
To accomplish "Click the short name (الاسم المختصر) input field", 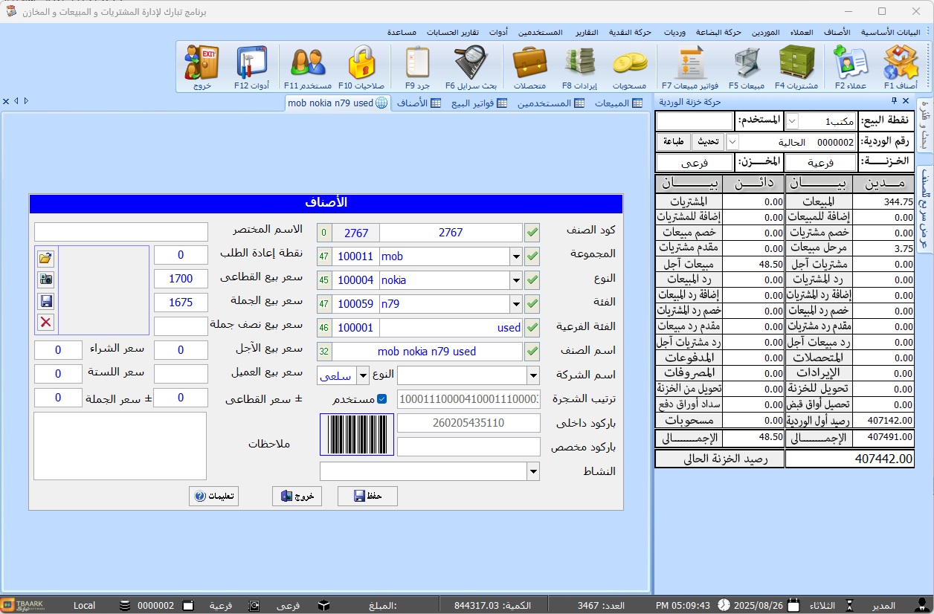I will coord(121,232).
